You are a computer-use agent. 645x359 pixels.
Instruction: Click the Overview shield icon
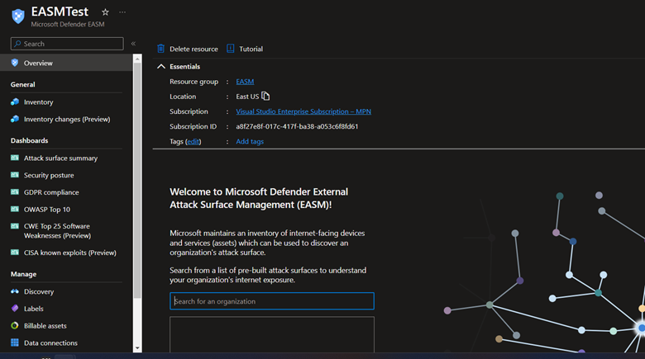coord(15,63)
